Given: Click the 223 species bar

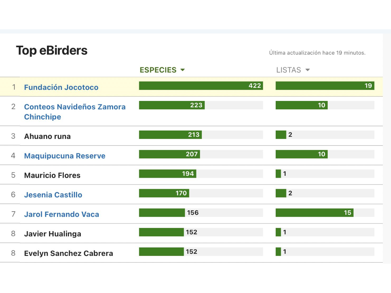Looking at the screenshot, I should [172, 105].
